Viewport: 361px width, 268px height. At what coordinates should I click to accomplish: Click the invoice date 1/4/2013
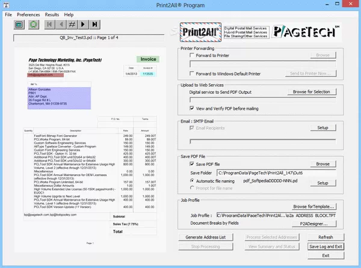(131, 74)
